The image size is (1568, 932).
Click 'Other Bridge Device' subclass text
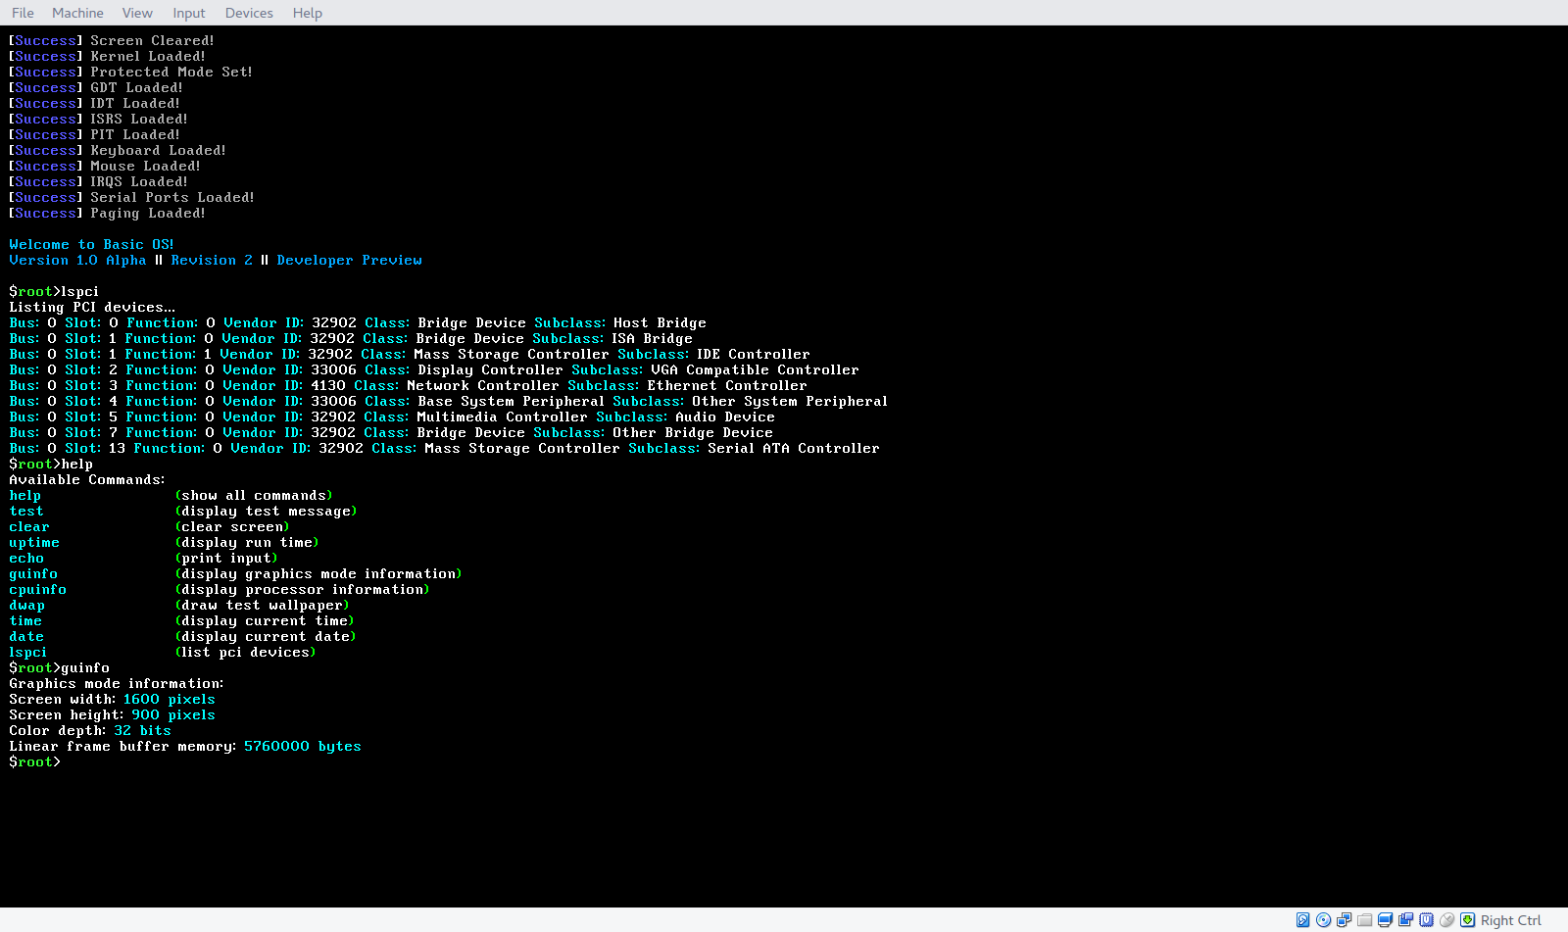(x=693, y=432)
